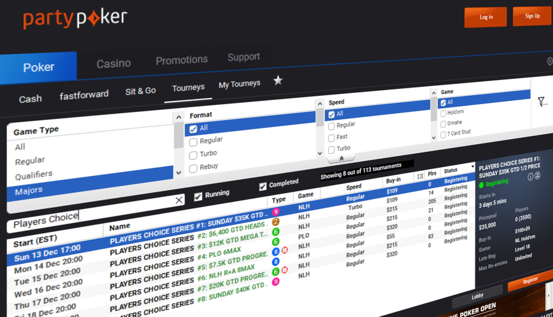Click the green 6 badge on series #4 PLO
This screenshot has height=317, width=553.
(276, 241)
